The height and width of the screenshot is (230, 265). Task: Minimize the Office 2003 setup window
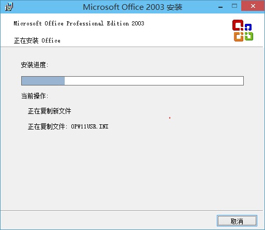pyautogui.click(x=220, y=7)
